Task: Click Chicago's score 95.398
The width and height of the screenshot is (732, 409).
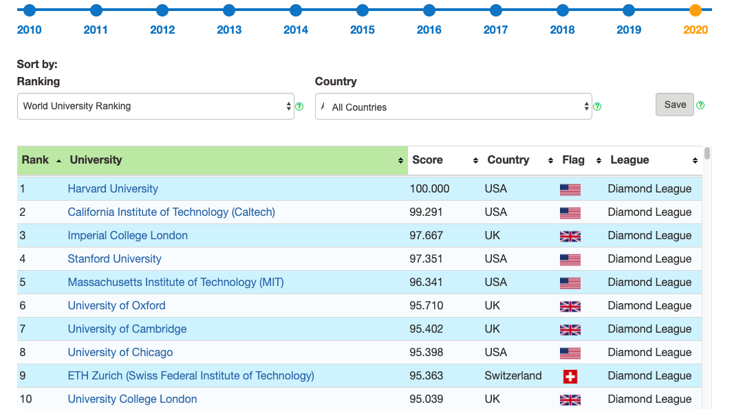Action: (x=427, y=352)
